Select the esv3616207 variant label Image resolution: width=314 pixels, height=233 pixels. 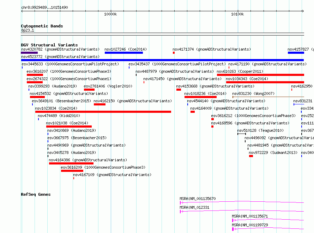point(69,71)
